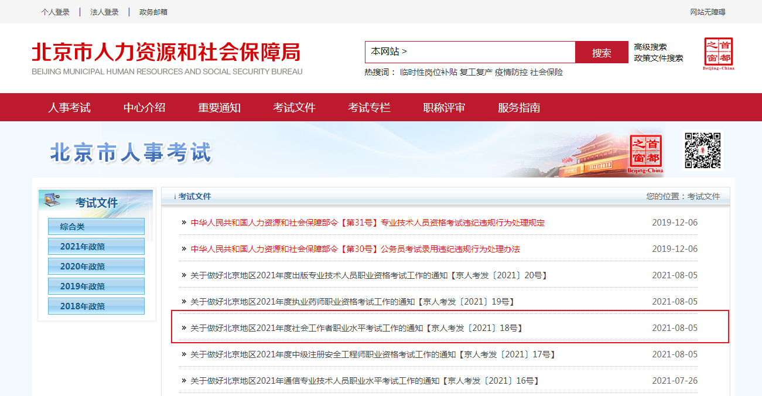Click the QR code image on banner
762x396 pixels.
coord(702,150)
